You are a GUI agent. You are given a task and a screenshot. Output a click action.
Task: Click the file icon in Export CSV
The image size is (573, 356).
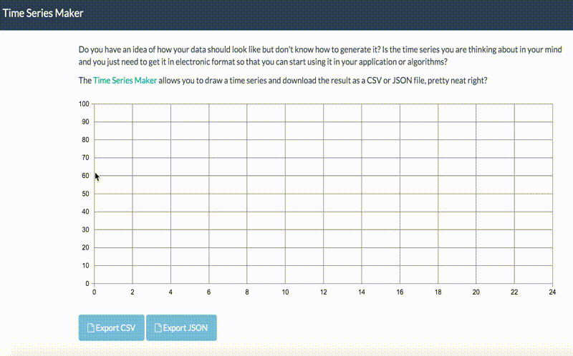[x=90, y=328]
